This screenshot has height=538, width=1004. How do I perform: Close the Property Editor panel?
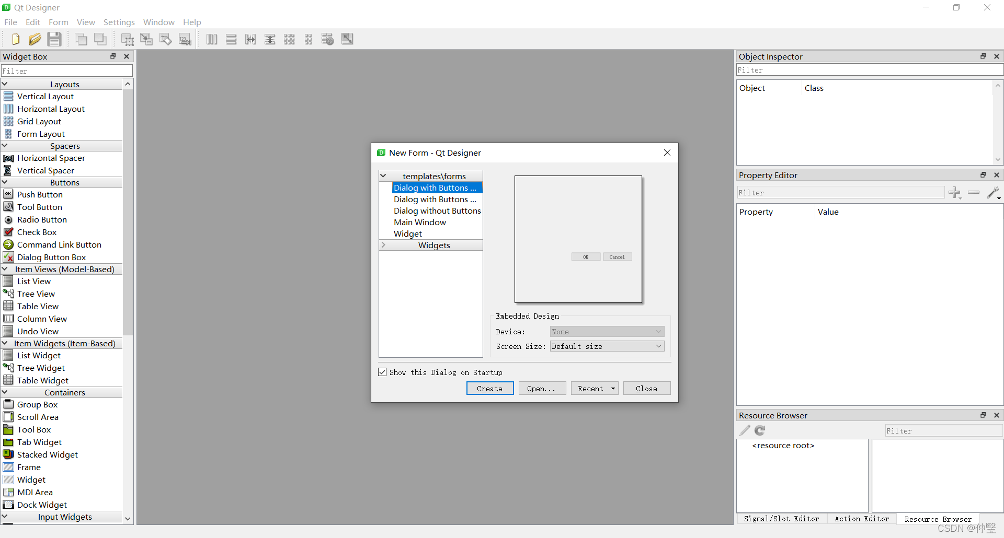pyautogui.click(x=997, y=175)
